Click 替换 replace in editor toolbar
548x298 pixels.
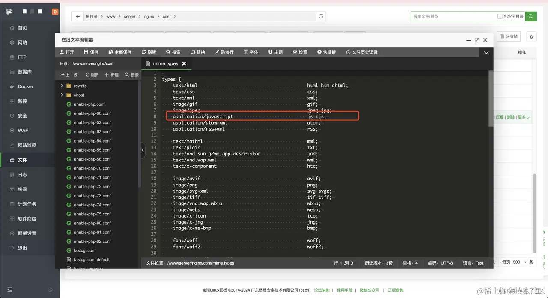click(198, 52)
